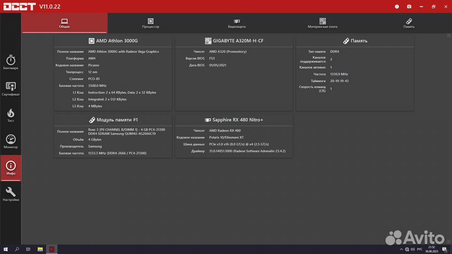The height and width of the screenshot is (254, 452).
Task: Click the Radeon Software Adrenalin driver value
Action: [247, 151]
